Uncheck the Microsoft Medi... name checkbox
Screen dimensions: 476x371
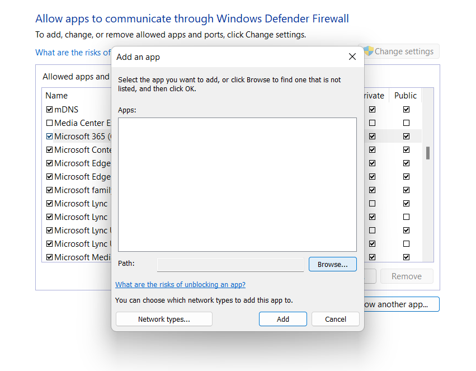49,257
